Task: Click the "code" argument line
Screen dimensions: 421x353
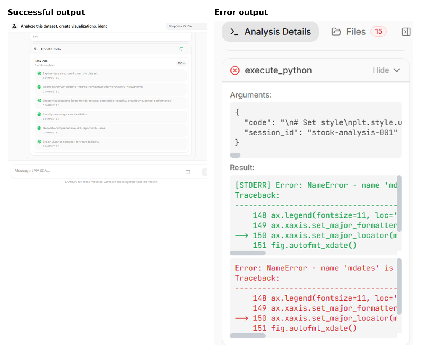Action: point(323,123)
